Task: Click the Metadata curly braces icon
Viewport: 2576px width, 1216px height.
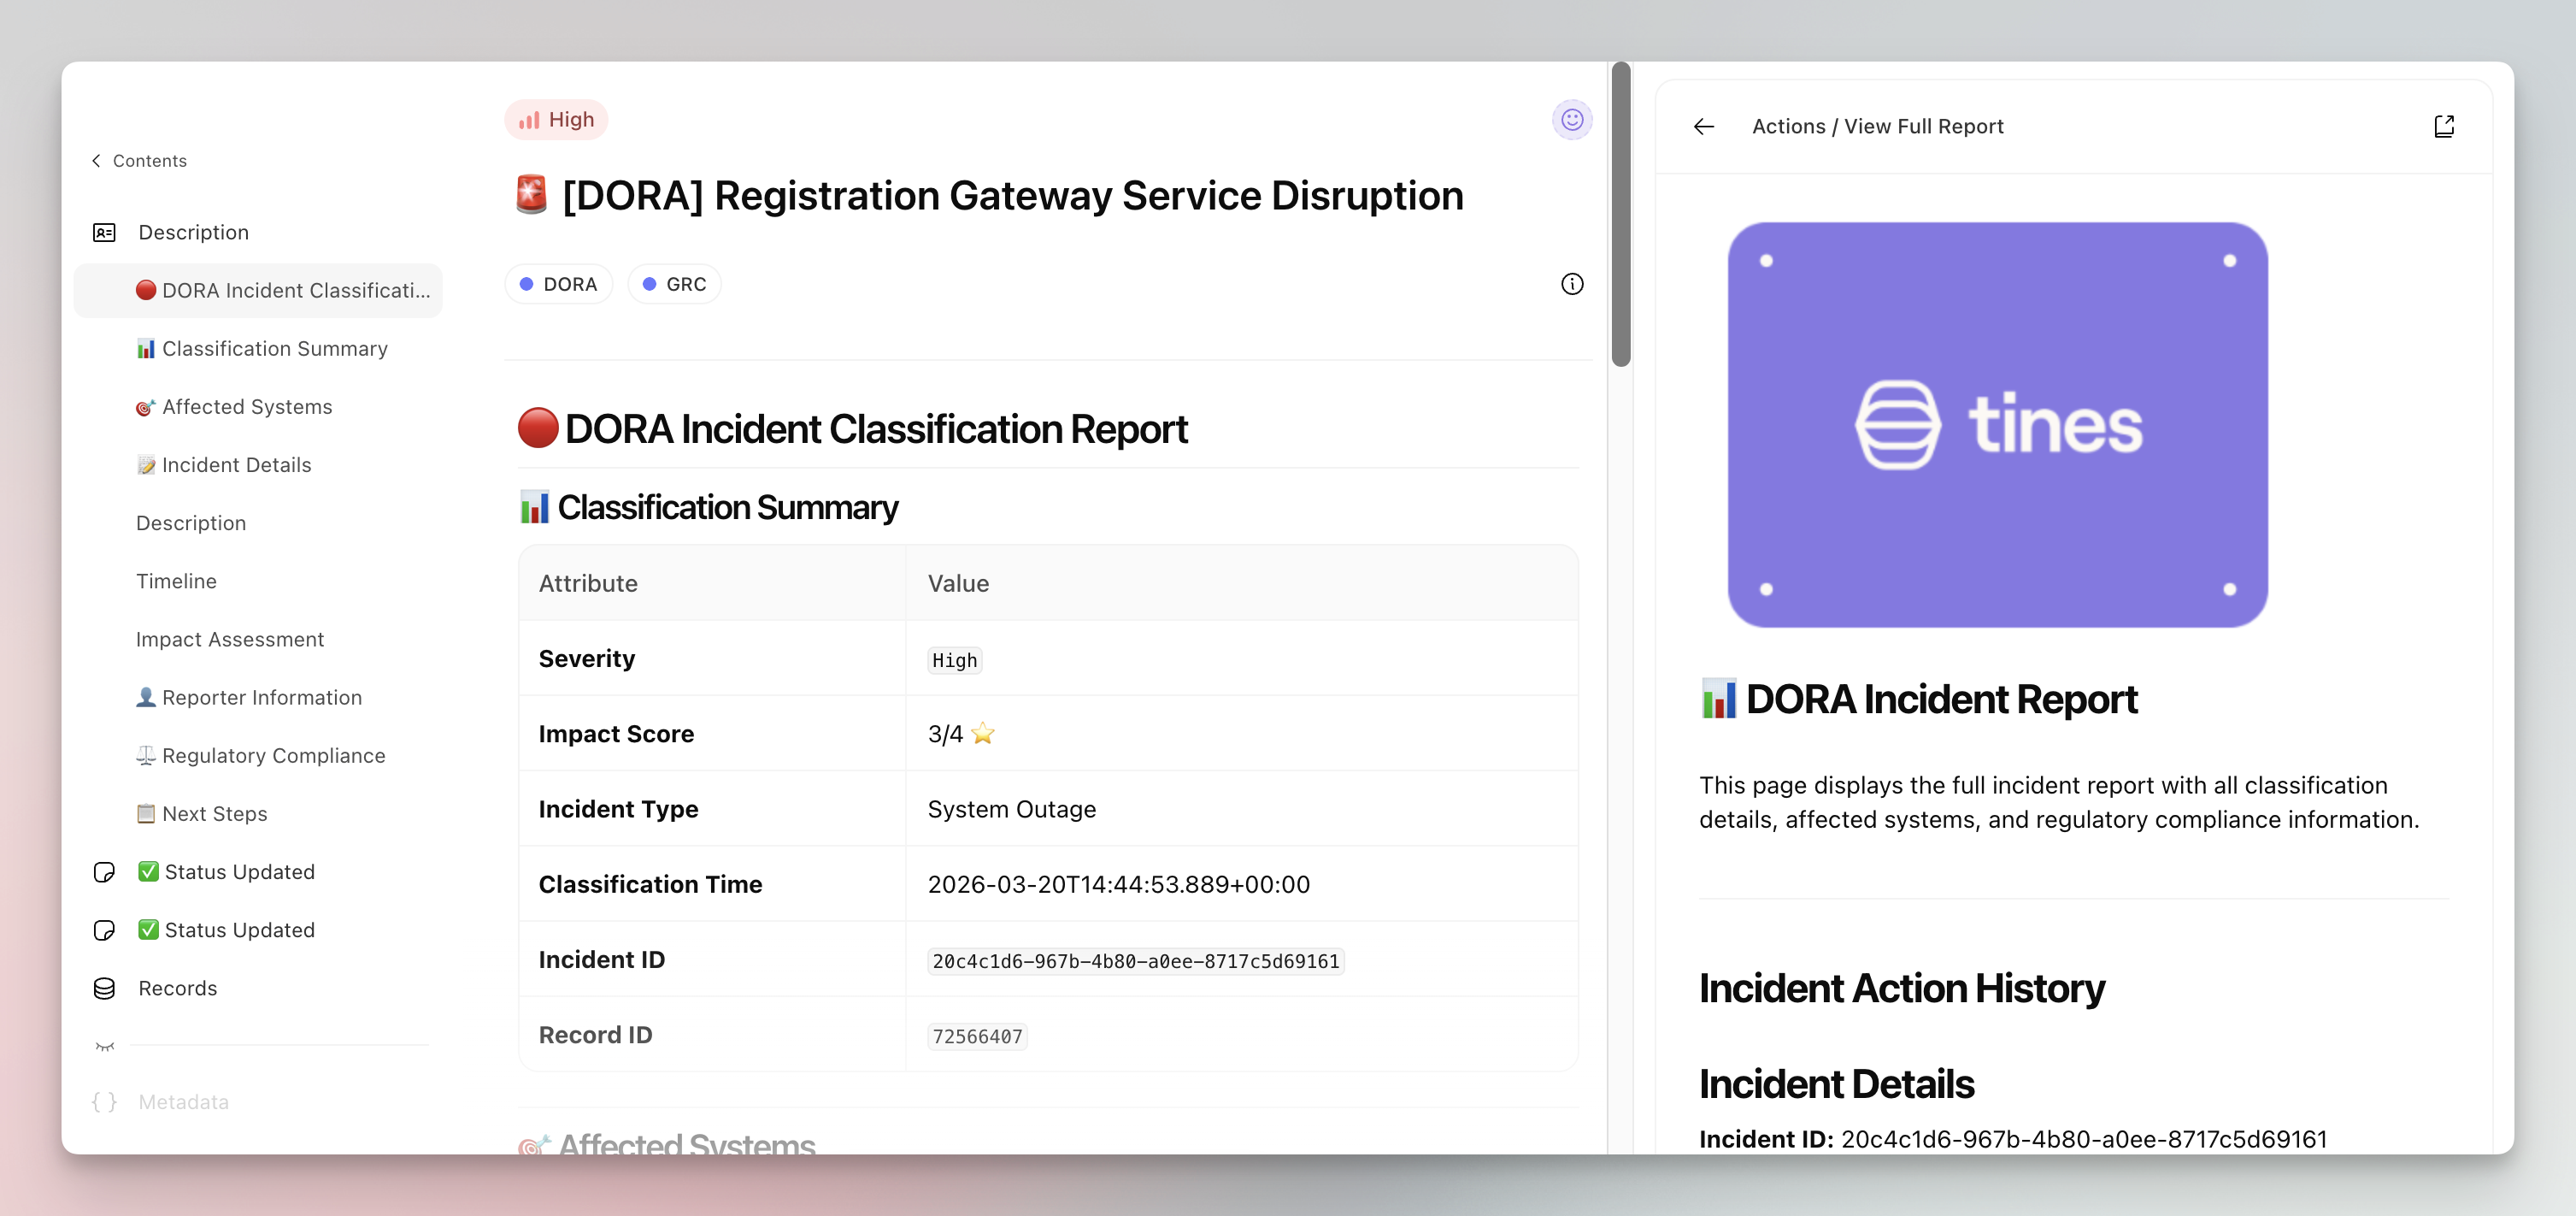Action: point(104,1102)
